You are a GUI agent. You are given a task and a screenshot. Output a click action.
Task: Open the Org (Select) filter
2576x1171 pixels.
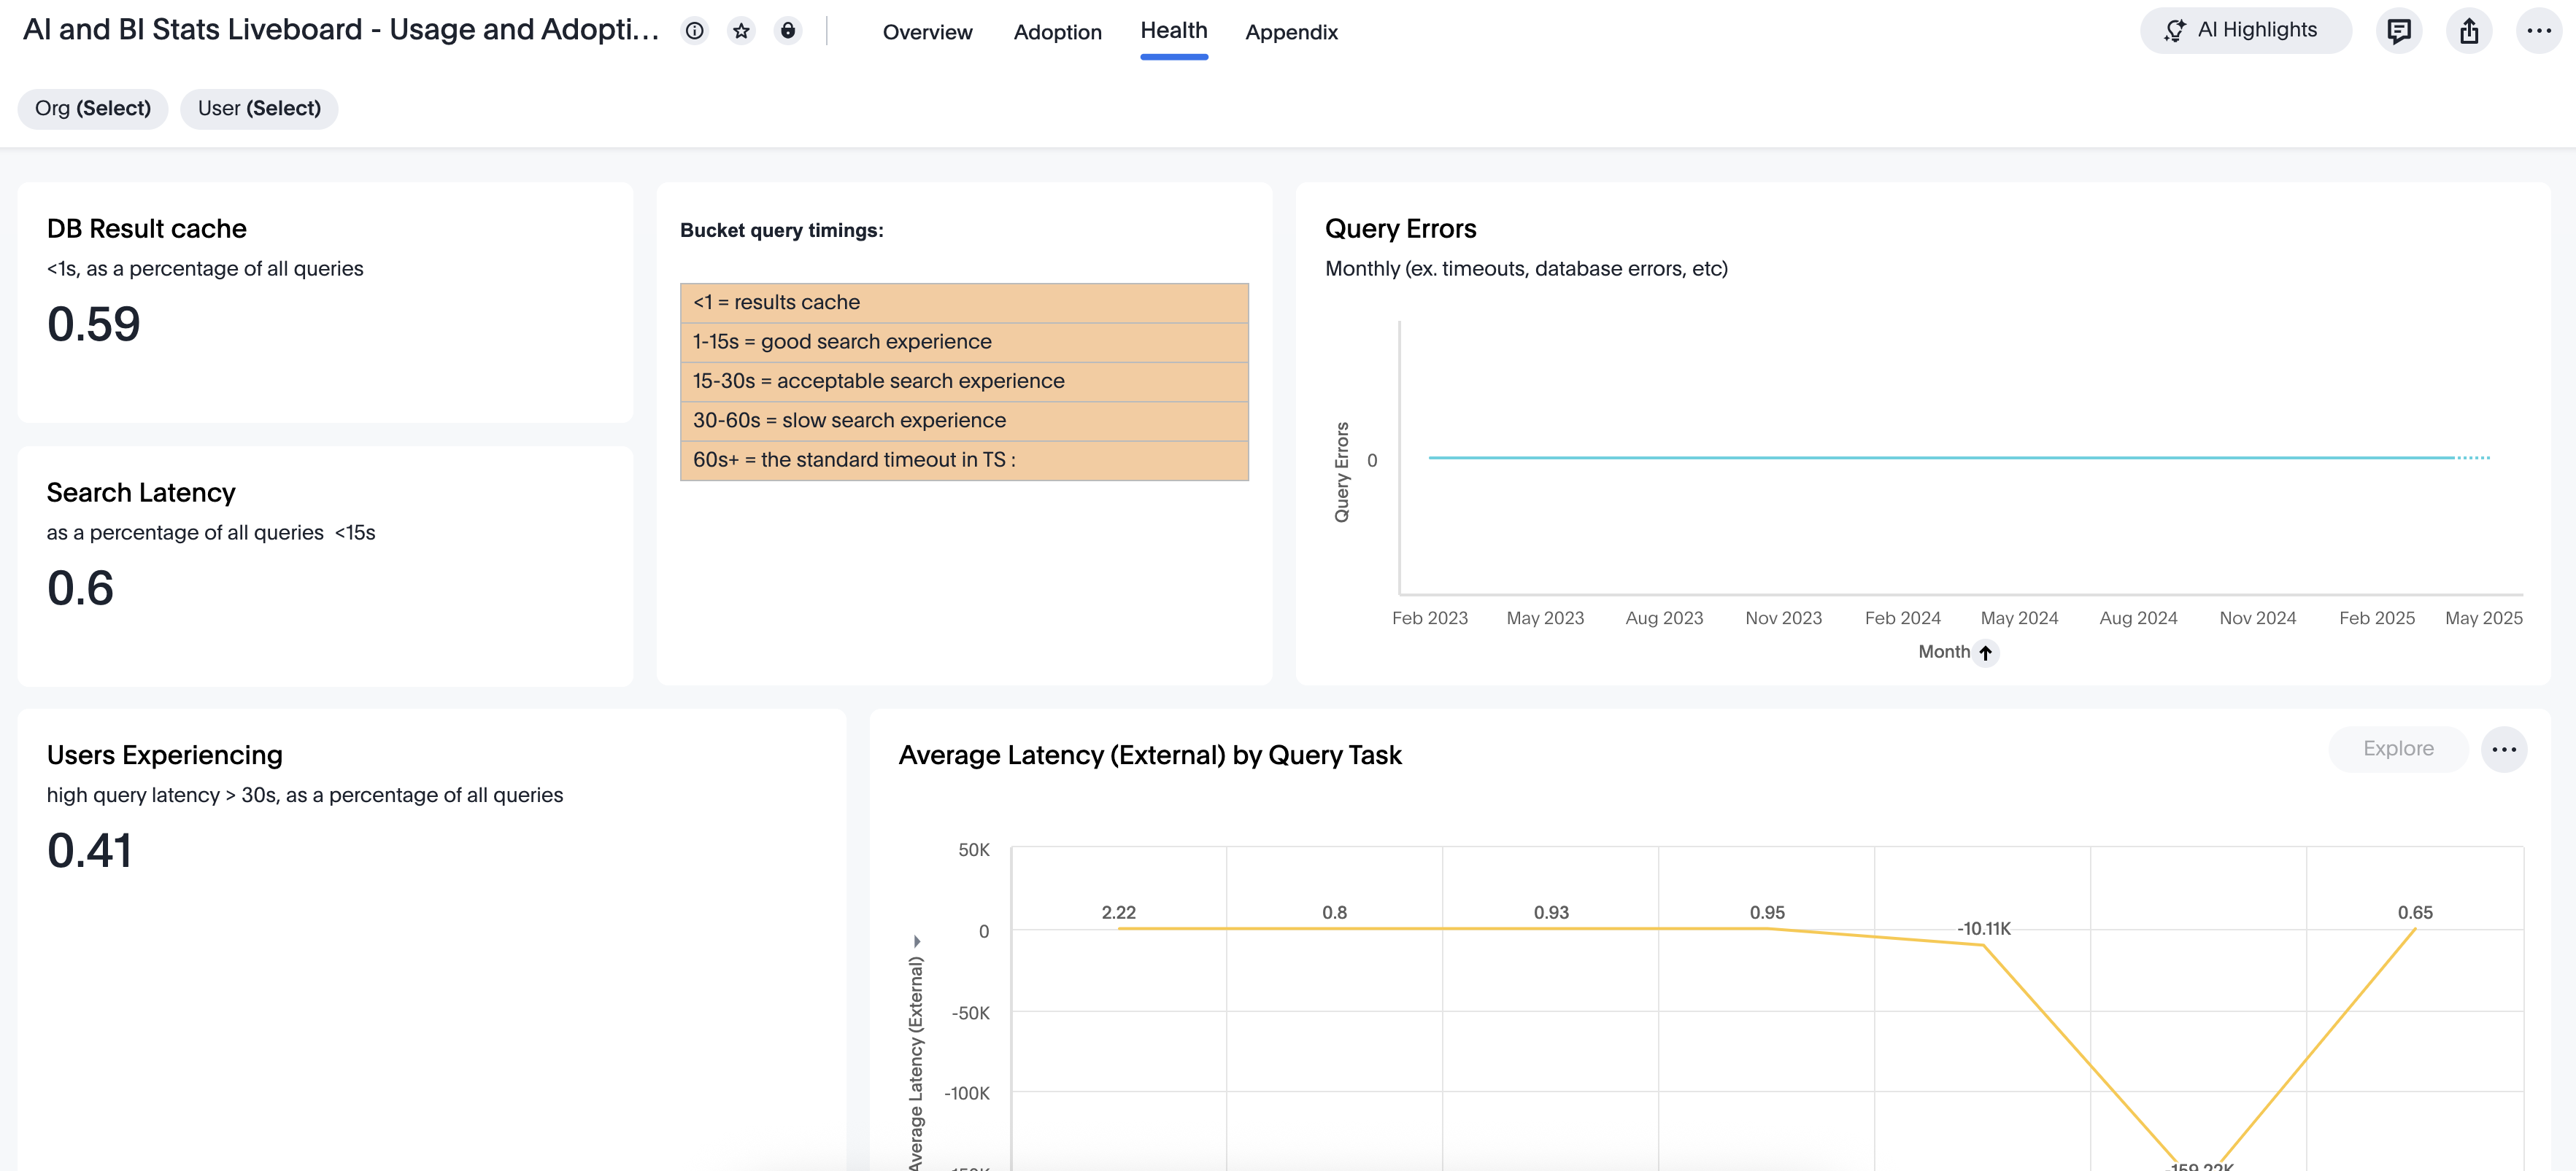tap(93, 108)
